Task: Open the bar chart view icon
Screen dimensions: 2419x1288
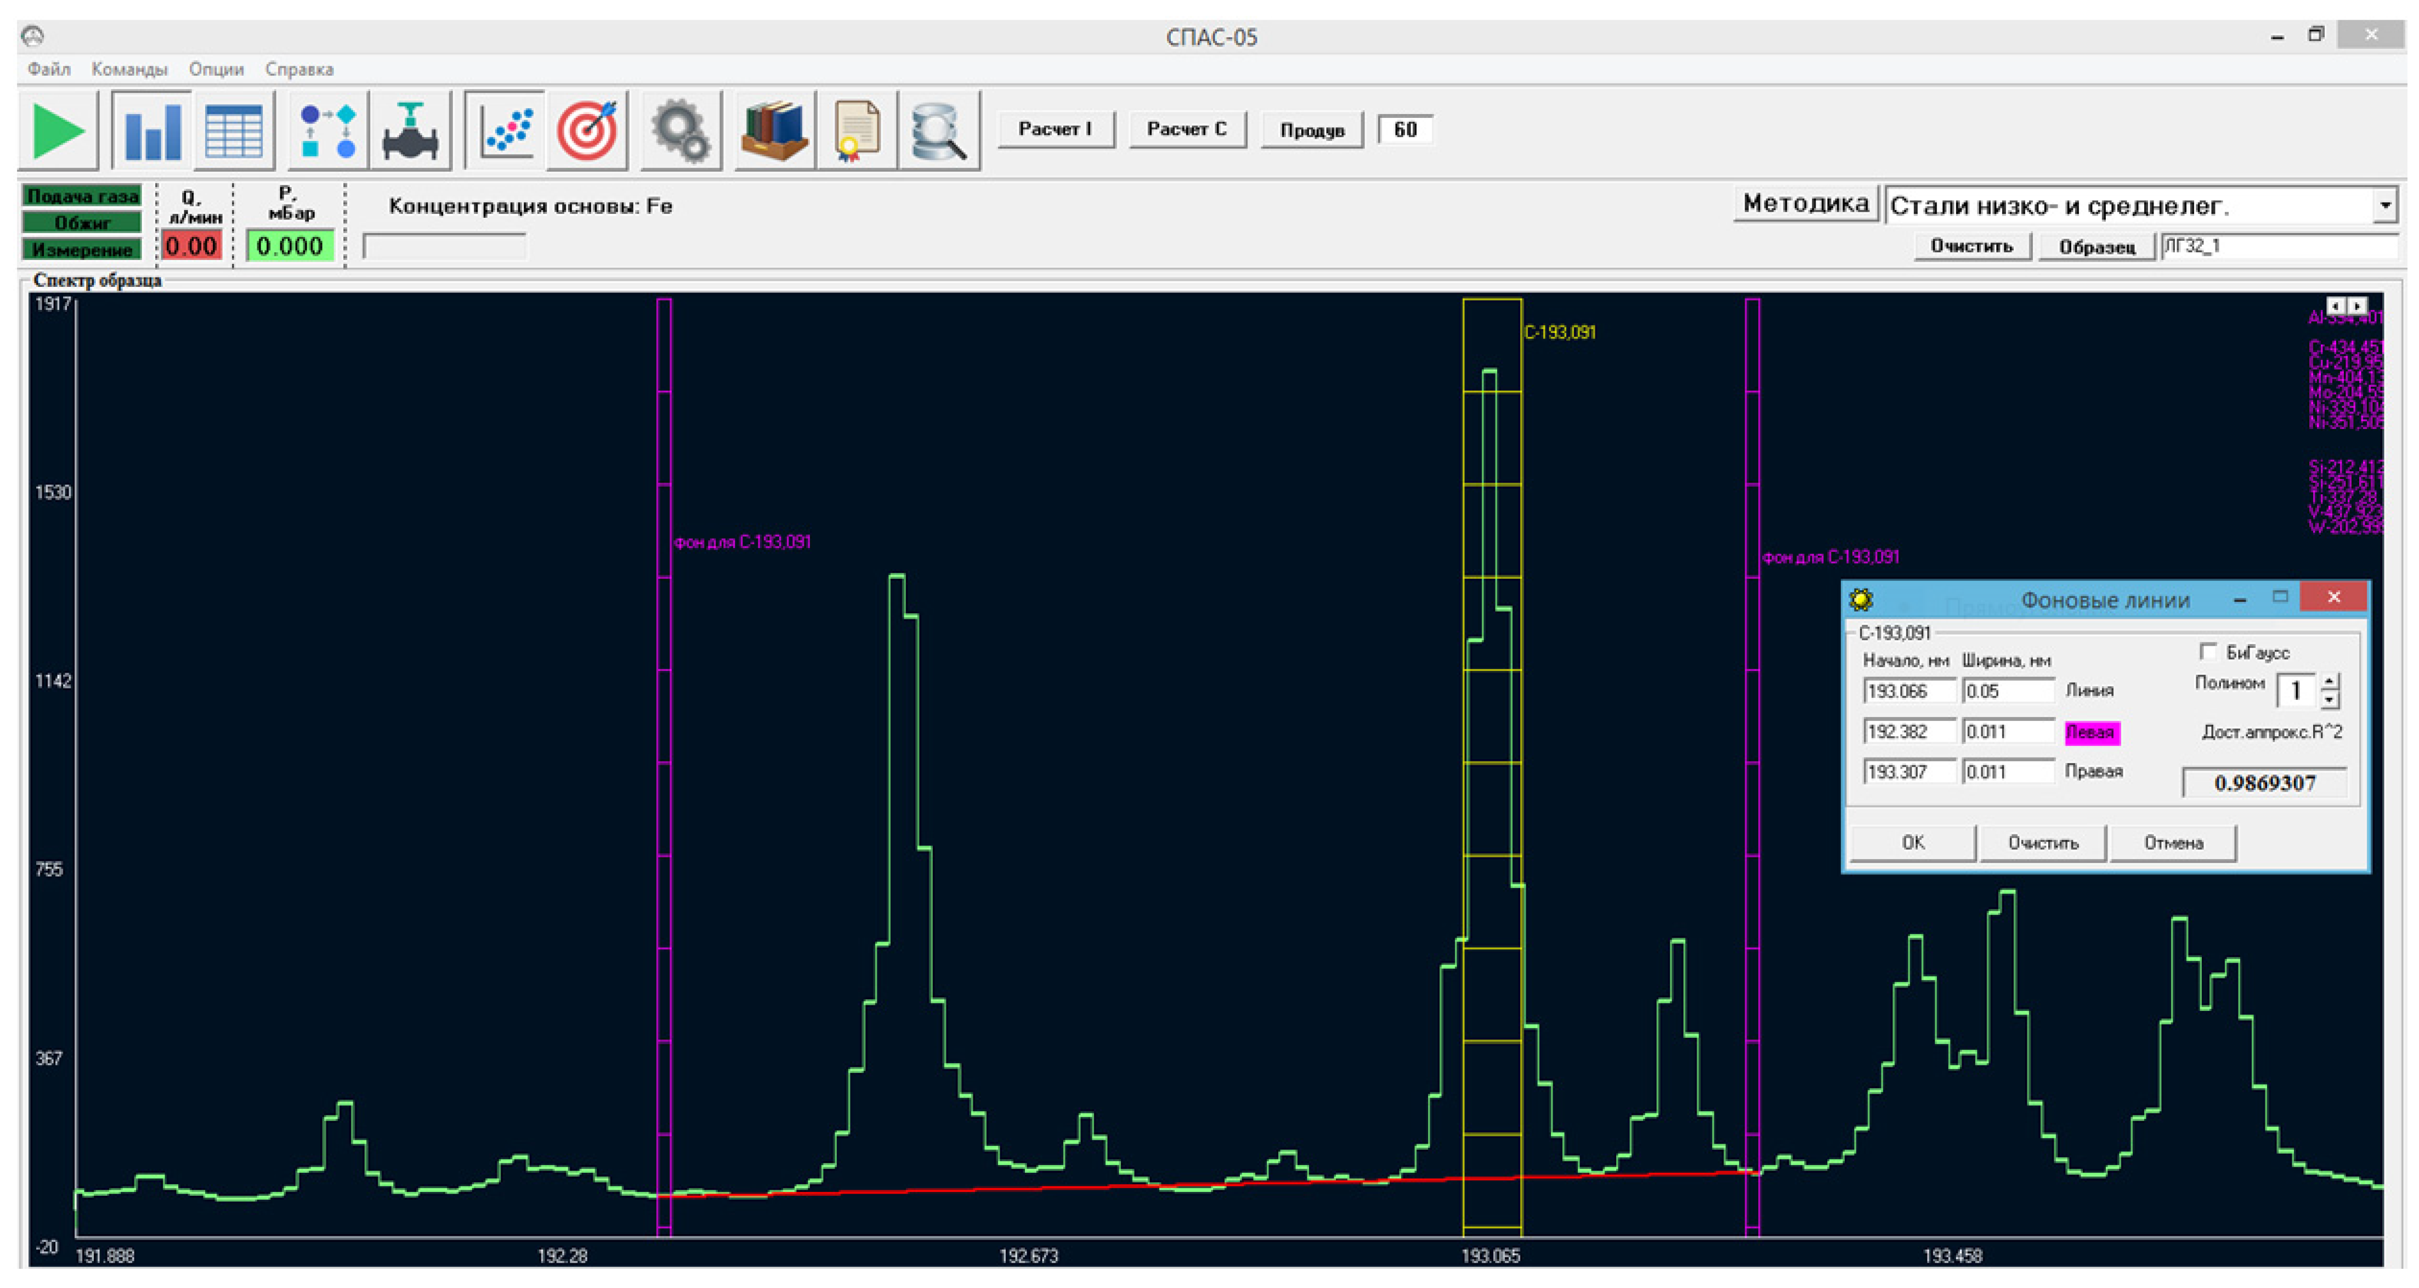Action: (x=152, y=131)
